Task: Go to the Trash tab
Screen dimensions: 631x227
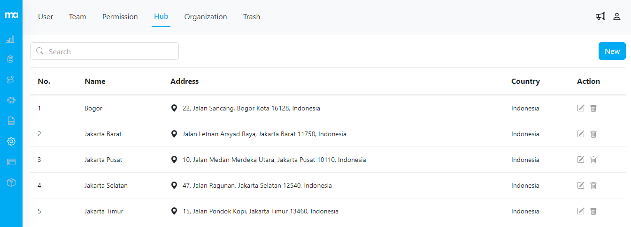Action: (x=252, y=17)
